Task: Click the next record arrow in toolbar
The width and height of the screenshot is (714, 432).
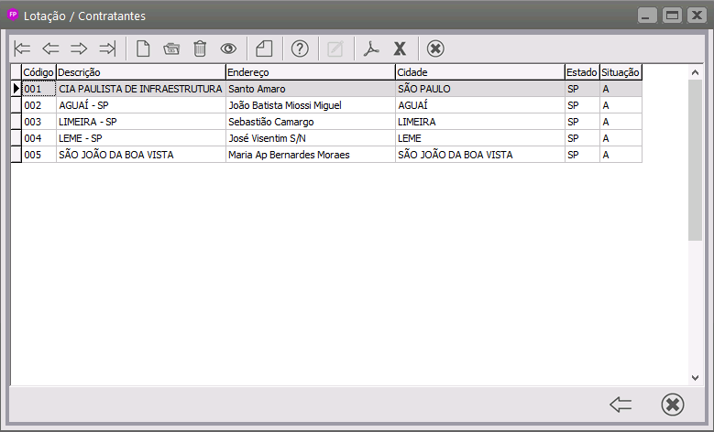Action: tap(80, 49)
